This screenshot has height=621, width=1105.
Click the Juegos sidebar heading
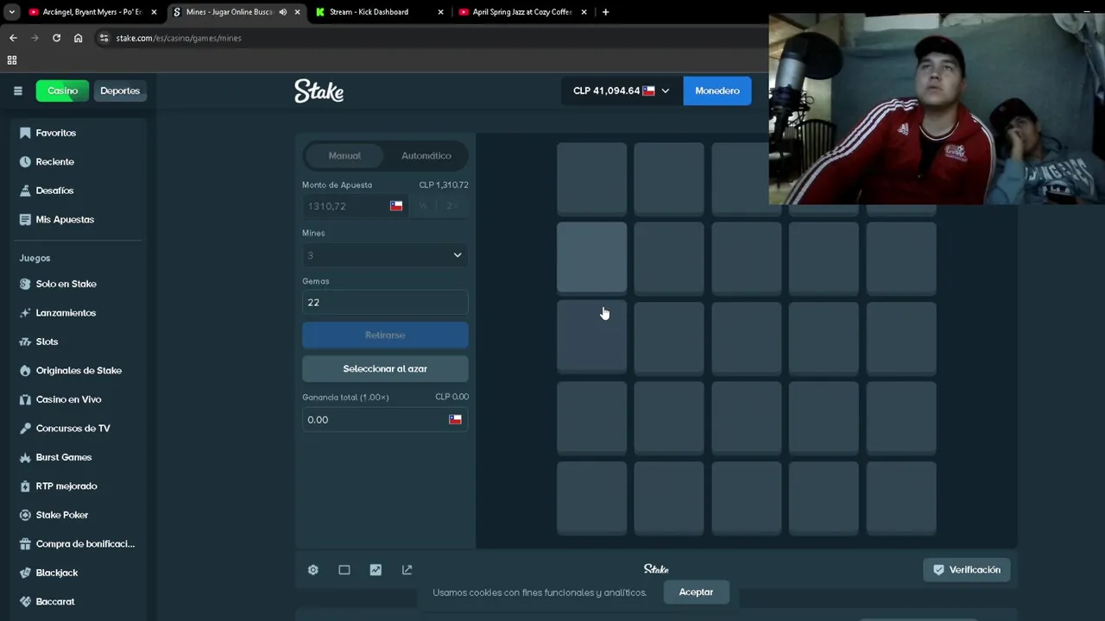pos(35,258)
